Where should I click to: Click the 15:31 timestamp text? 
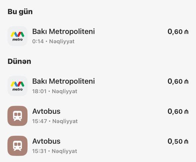tap(39, 151)
